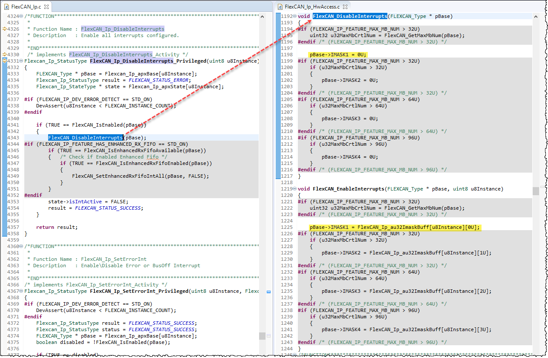Collapse FlexCAN_DisableInterrupts at line 1192
The width and height of the screenshot is (548, 358).
tap(294, 16)
